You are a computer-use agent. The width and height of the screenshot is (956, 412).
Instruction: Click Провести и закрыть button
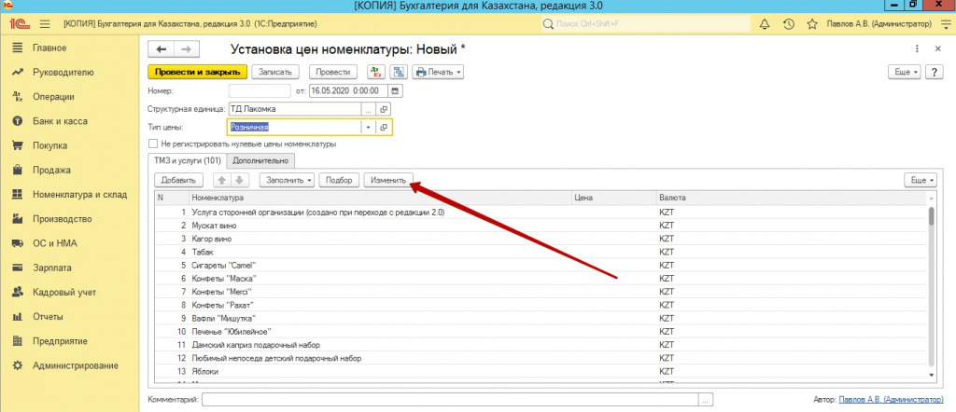(x=198, y=72)
